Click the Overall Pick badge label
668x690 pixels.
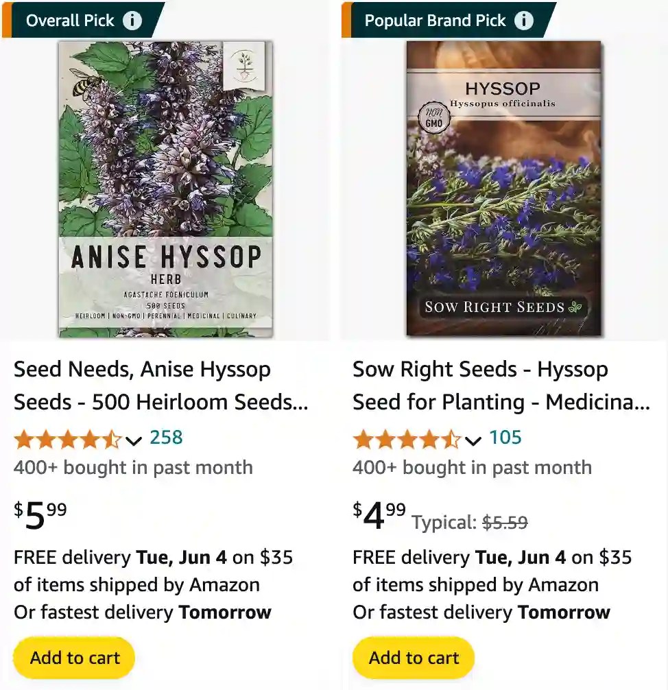coord(69,19)
